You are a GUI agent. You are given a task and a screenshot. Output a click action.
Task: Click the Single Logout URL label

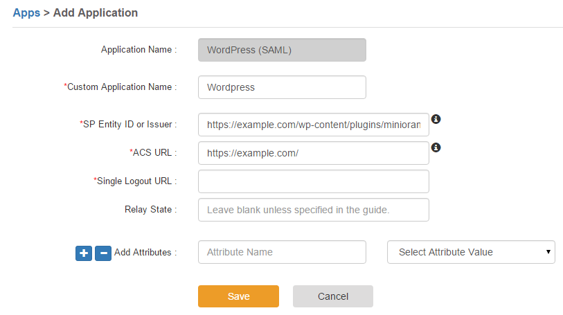[135, 181]
